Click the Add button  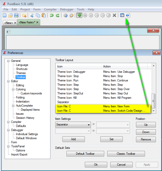tap(73, 139)
